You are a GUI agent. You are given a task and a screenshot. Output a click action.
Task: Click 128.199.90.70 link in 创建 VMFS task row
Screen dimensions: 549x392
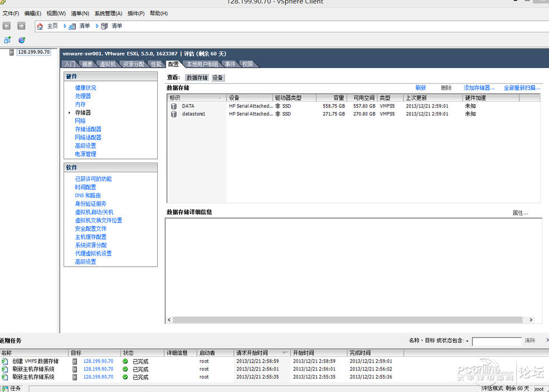tap(99, 361)
